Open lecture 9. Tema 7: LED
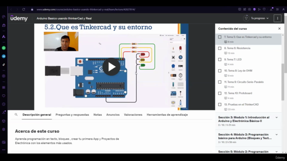Screen dimensions: 287x161 pyautogui.click(x=248, y=62)
